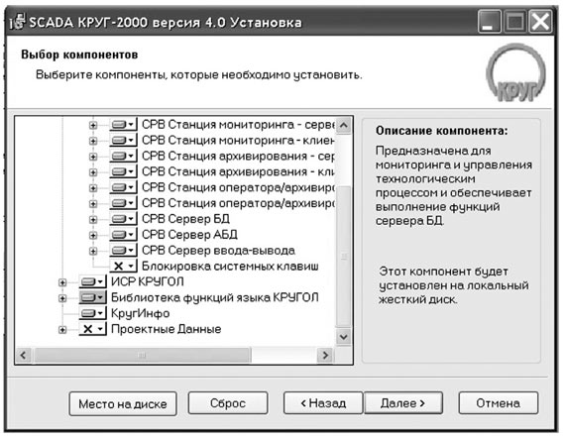Click the installer icon in the title bar
Image resolution: width=565 pixels, height=439 pixels.
17,22
